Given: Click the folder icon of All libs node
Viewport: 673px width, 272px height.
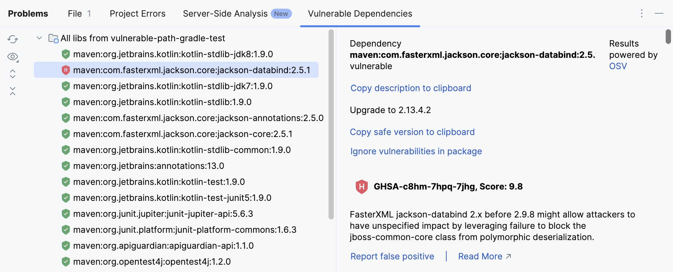Looking at the screenshot, I should point(53,38).
